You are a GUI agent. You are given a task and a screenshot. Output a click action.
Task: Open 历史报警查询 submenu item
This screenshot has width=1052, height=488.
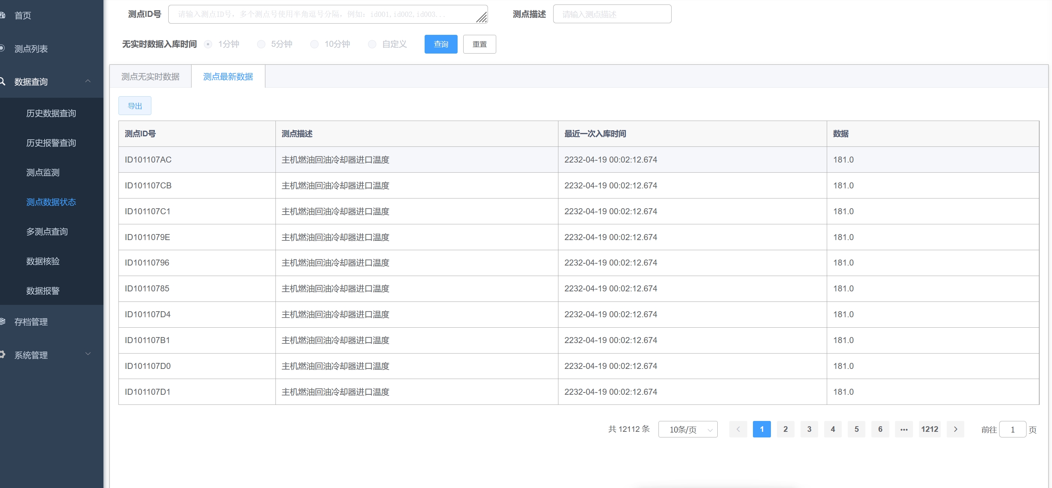(x=51, y=143)
